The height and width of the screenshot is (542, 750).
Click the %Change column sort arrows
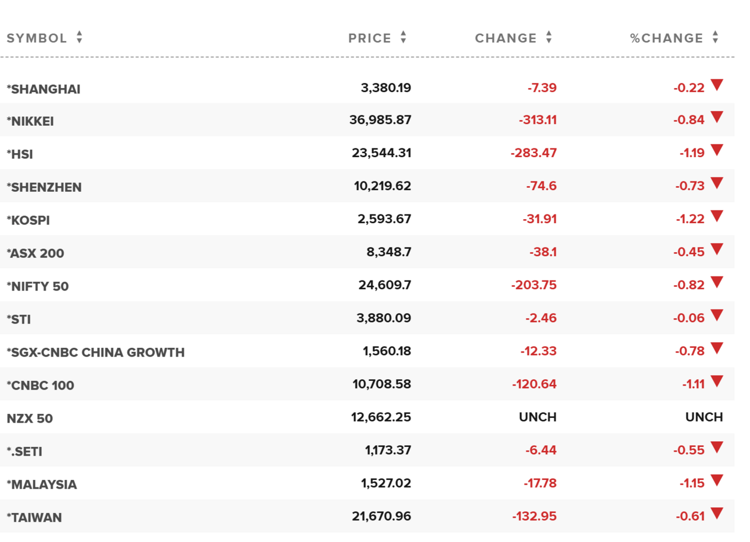[716, 38]
